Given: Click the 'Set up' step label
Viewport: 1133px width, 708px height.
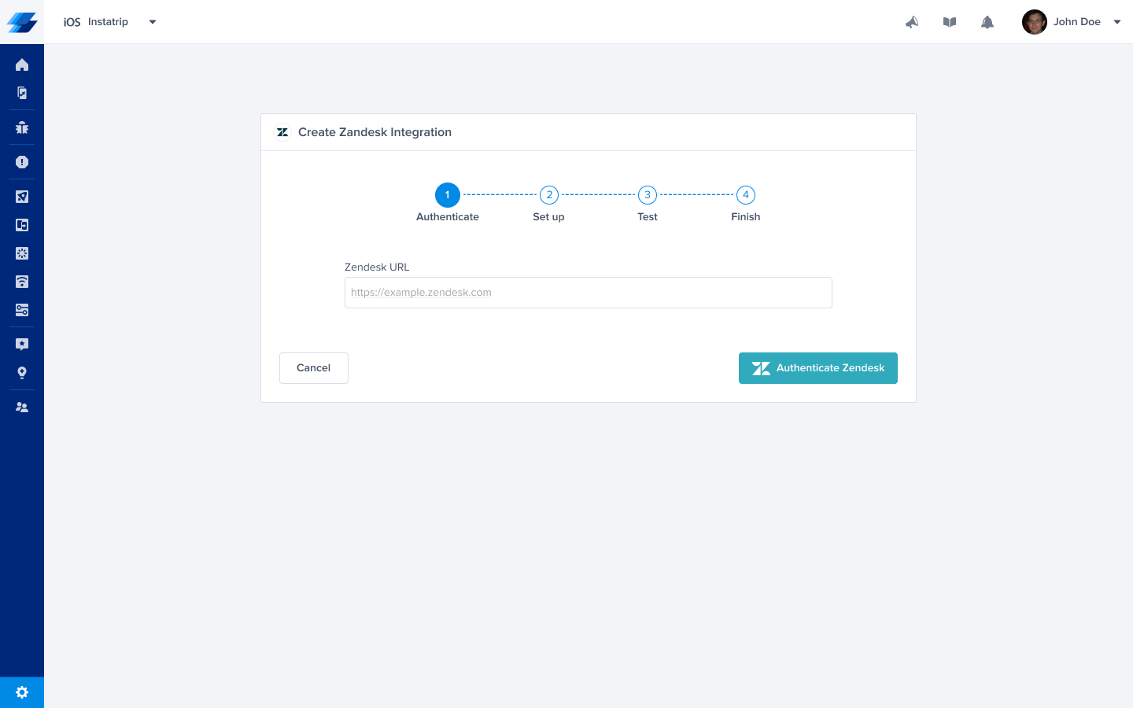Looking at the screenshot, I should click(548, 217).
